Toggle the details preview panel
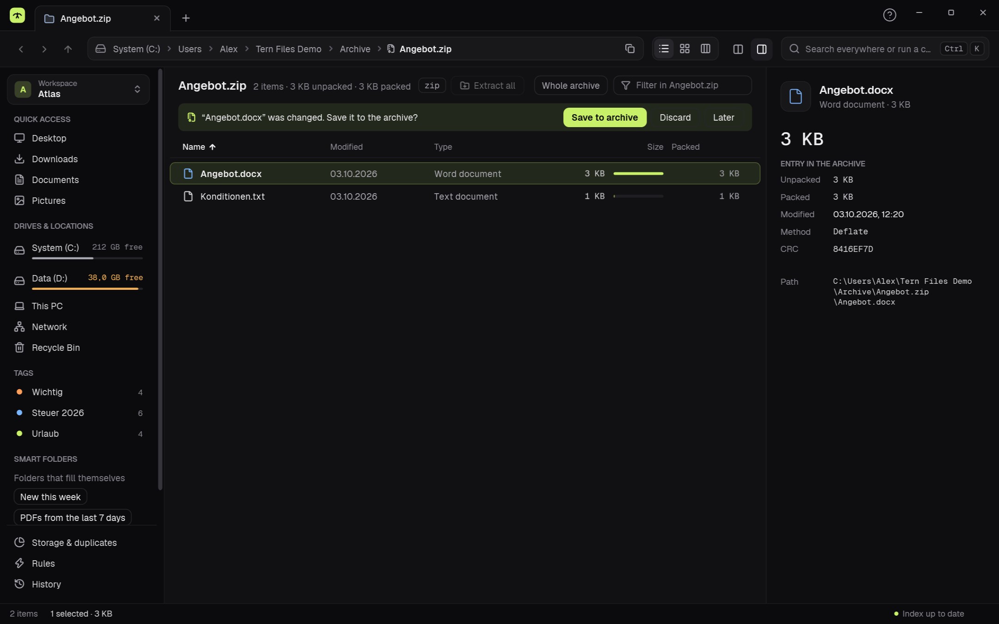This screenshot has width=999, height=624. point(762,49)
